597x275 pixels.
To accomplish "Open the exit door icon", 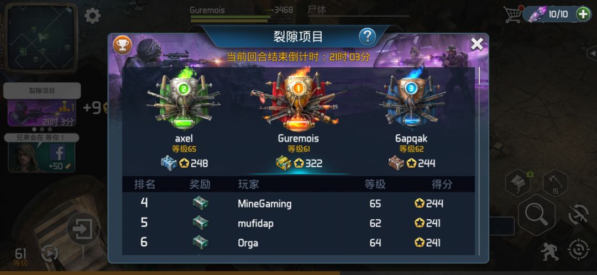I will click(83, 229).
